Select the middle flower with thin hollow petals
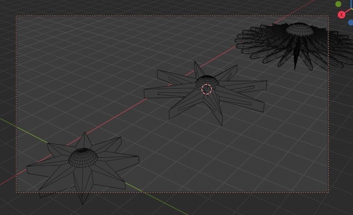This screenshot has height=215, width=353. [206, 93]
